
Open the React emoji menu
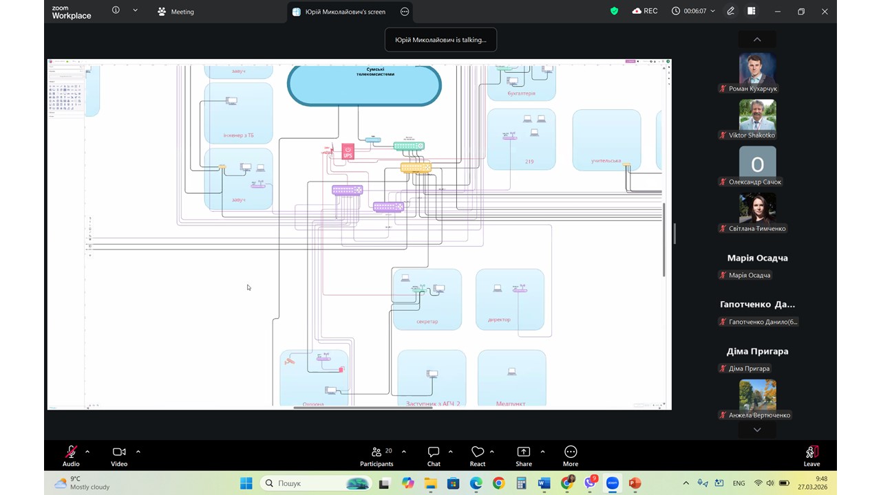(x=478, y=455)
